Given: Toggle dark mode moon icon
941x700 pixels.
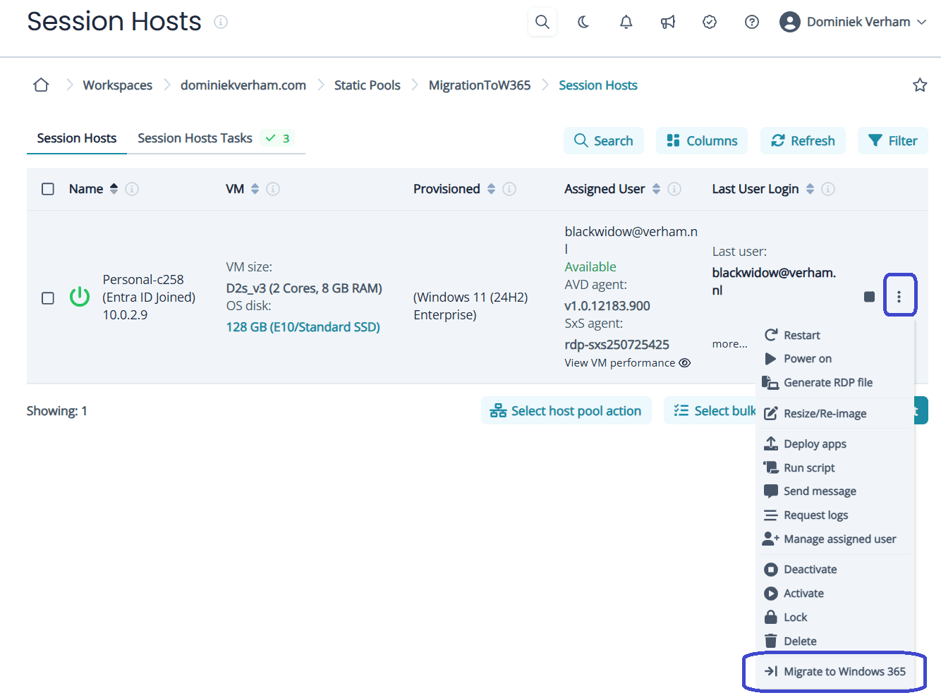Looking at the screenshot, I should [x=583, y=22].
